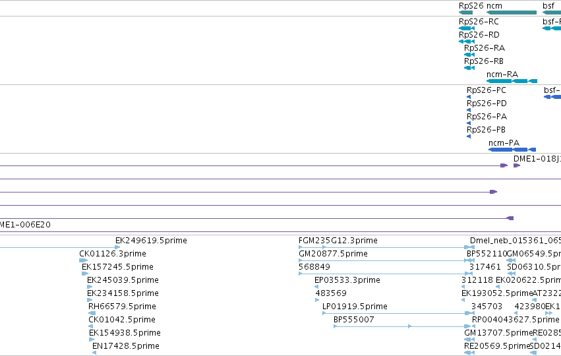Click the BP552110 EST label
This screenshot has width=561, height=356.
[x=487, y=254]
